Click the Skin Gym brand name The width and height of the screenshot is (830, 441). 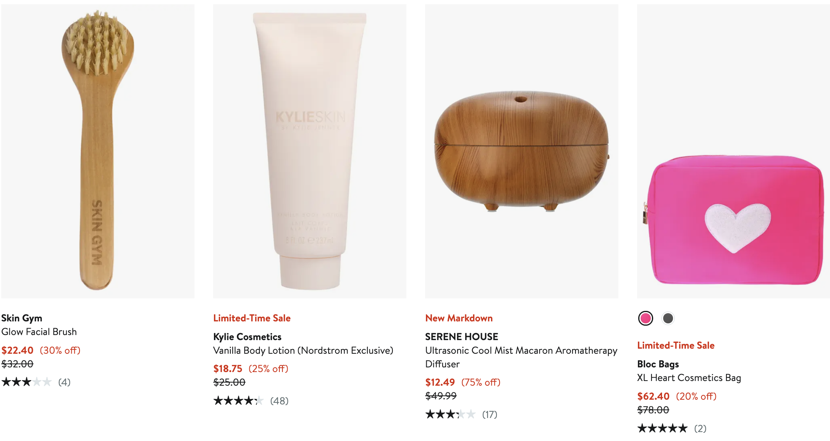(x=22, y=318)
